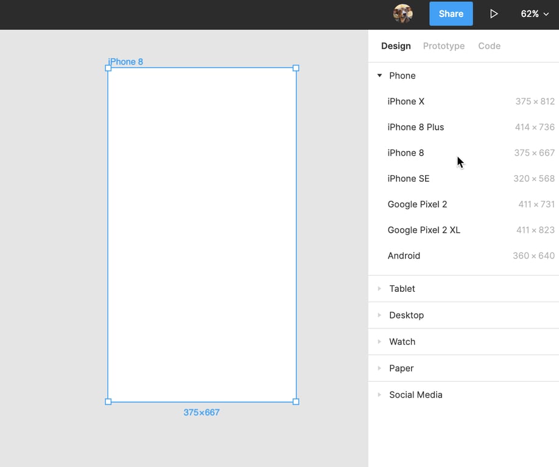This screenshot has width=559, height=467.
Task: Select the iPhone SE frame preset
Action: point(409,179)
